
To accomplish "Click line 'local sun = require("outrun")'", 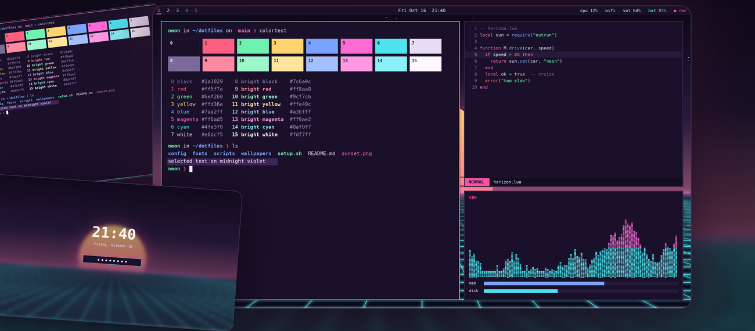I will (x=519, y=35).
